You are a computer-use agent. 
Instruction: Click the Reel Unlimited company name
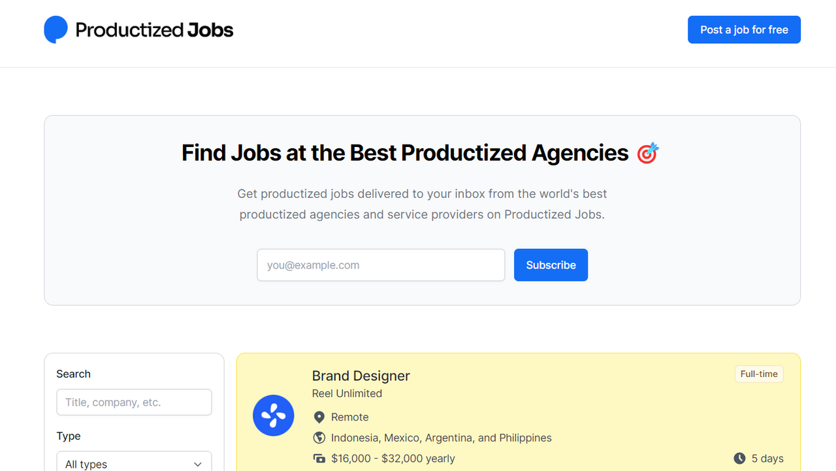click(347, 393)
